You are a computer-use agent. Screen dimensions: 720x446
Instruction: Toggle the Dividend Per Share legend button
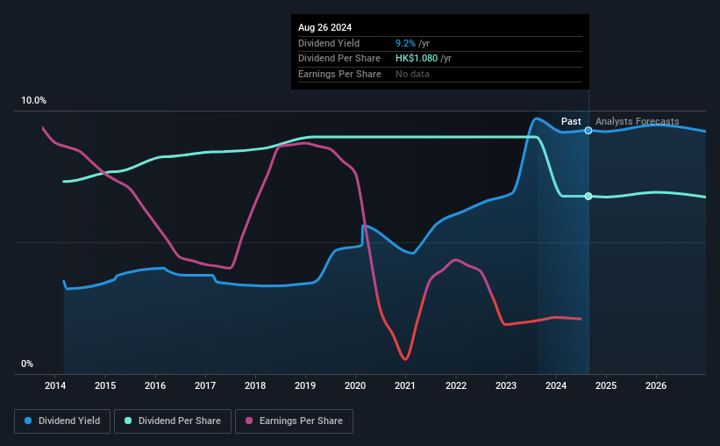point(173,421)
